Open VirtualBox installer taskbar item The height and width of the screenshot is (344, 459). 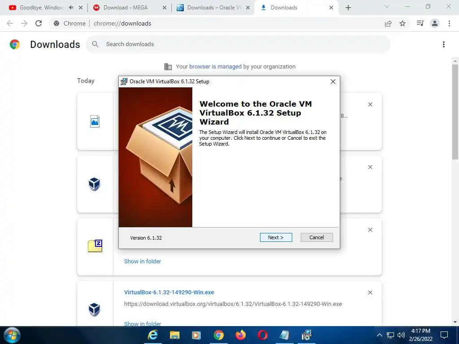307,335
